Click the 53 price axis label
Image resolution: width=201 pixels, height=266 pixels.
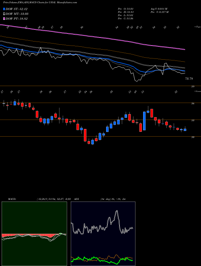click(x=193, y=120)
